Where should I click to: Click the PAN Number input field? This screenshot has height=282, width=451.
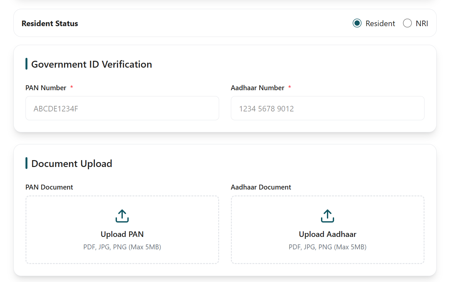pyautogui.click(x=122, y=108)
